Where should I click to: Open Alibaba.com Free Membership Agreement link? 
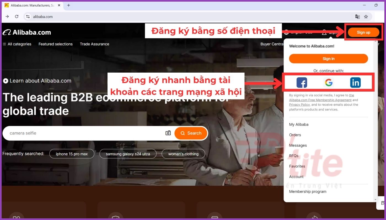[x=320, y=100]
